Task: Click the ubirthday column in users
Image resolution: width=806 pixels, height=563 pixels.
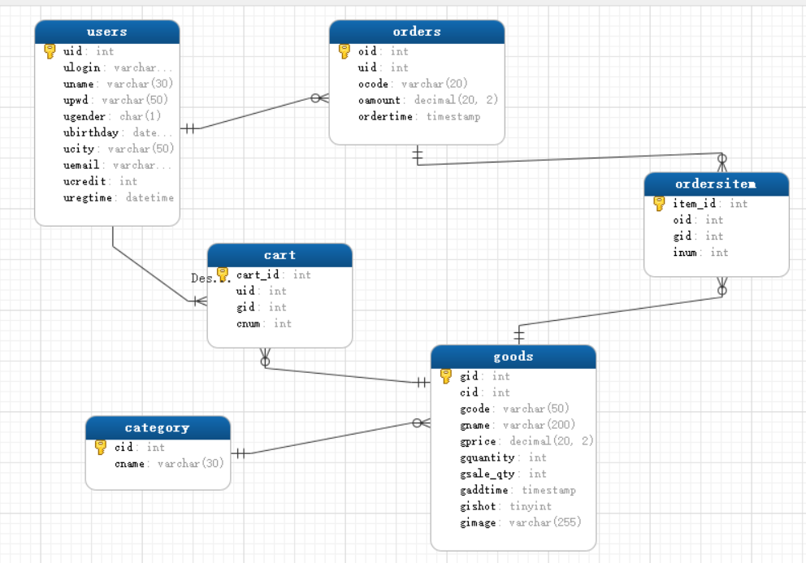Action: pyautogui.click(x=118, y=132)
